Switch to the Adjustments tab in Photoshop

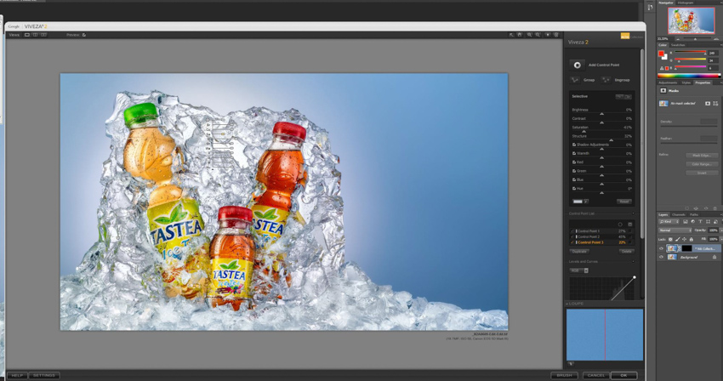(x=668, y=82)
